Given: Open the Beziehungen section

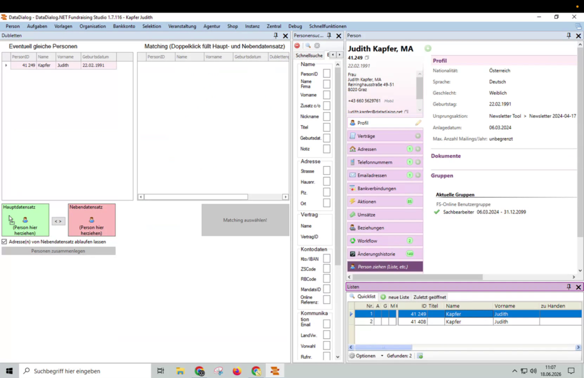Looking at the screenshot, I should pos(385,228).
